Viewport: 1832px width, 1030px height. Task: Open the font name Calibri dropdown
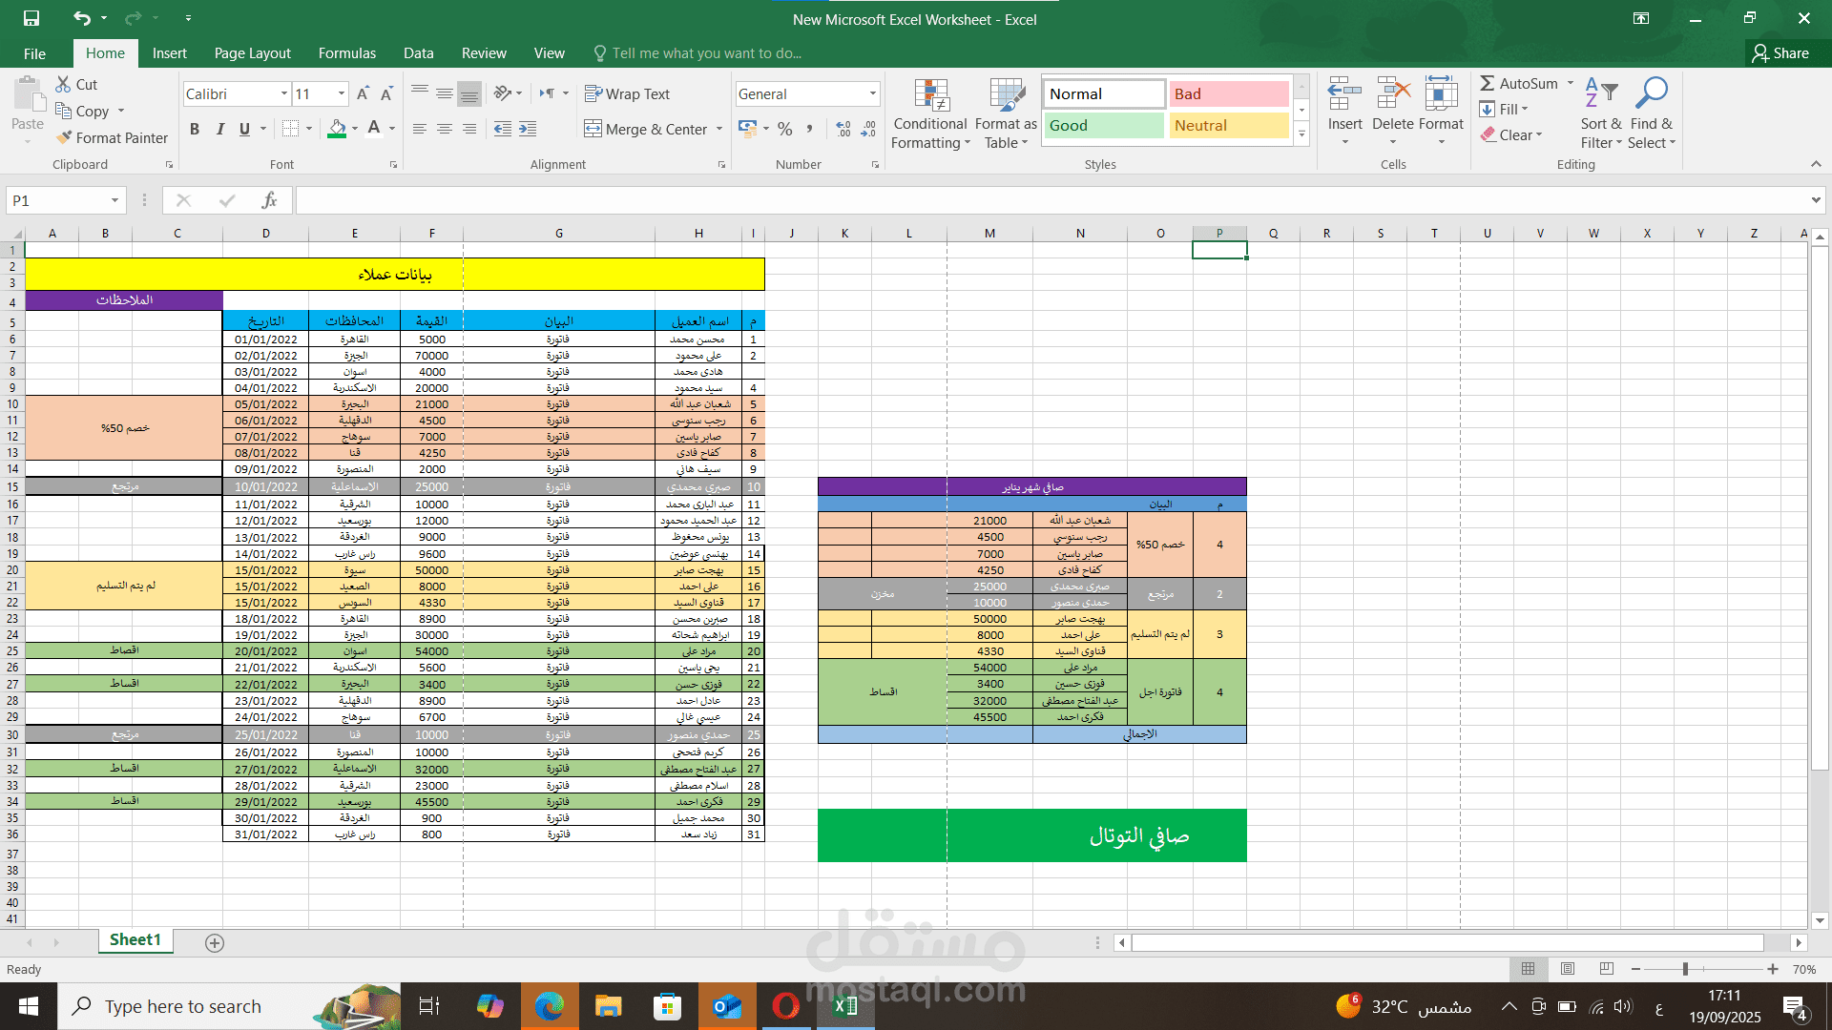283,93
